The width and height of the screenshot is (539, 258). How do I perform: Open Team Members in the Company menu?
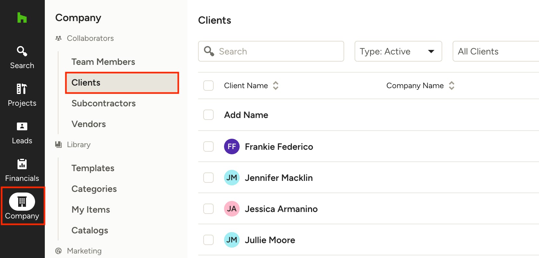(103, 62)
